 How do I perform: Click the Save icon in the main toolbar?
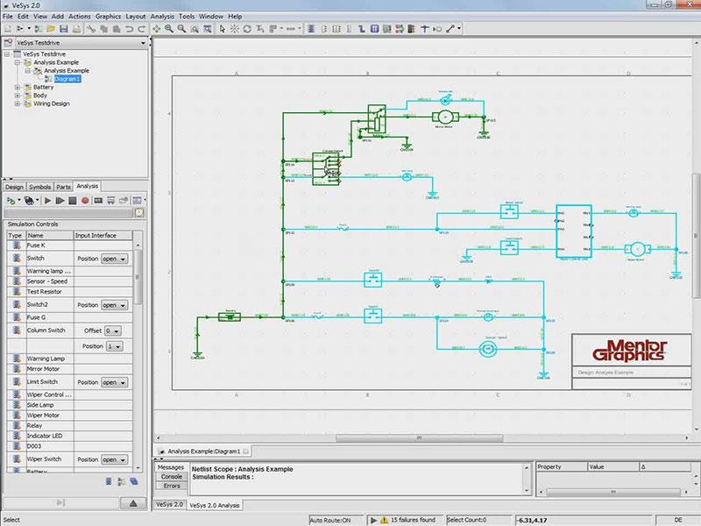pos(64,29)
